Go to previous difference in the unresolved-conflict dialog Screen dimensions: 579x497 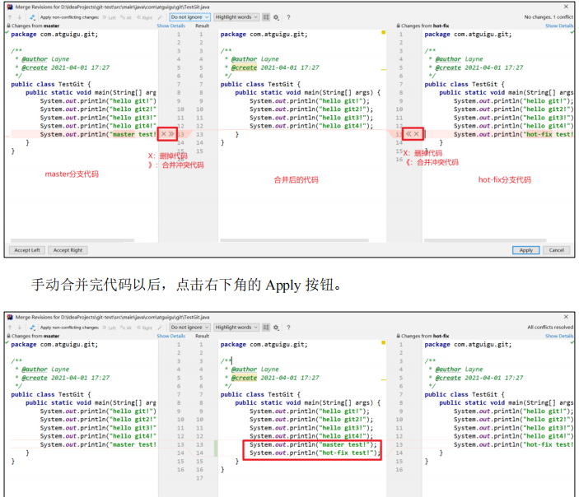pyautogui.click(x=10, y=17)
